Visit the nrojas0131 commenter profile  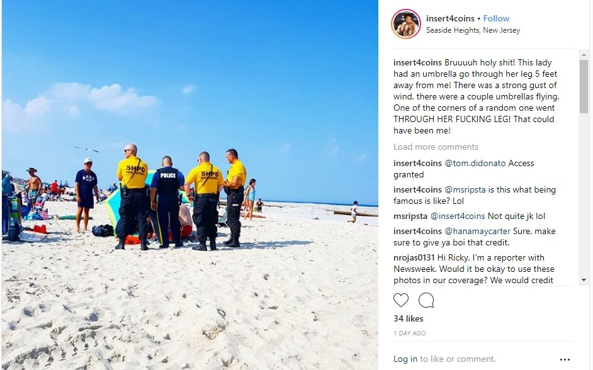point(414,258)
